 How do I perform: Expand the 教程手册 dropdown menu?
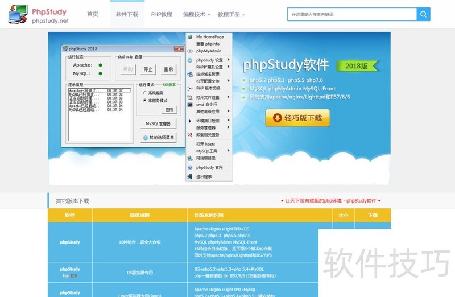click(x=231, y=14)
